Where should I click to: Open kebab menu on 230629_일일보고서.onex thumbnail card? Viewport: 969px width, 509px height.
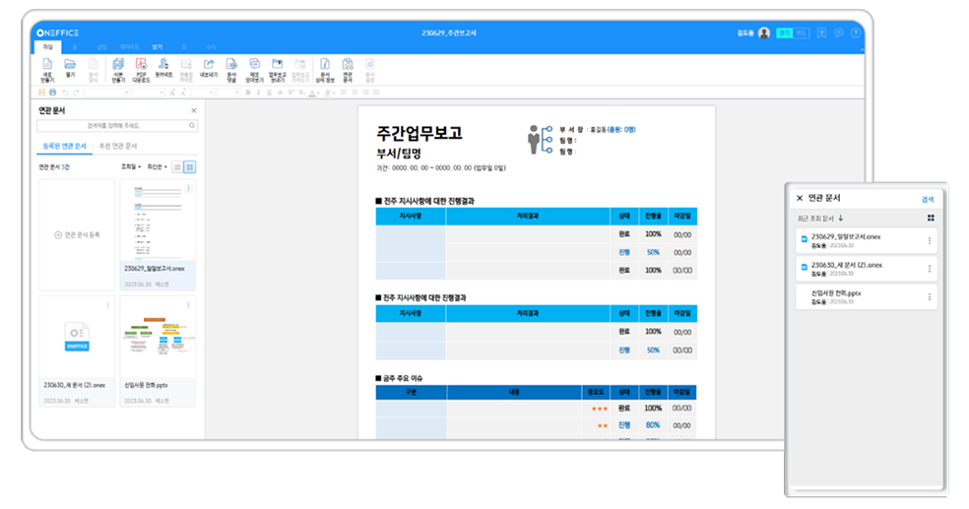point(188,188)
